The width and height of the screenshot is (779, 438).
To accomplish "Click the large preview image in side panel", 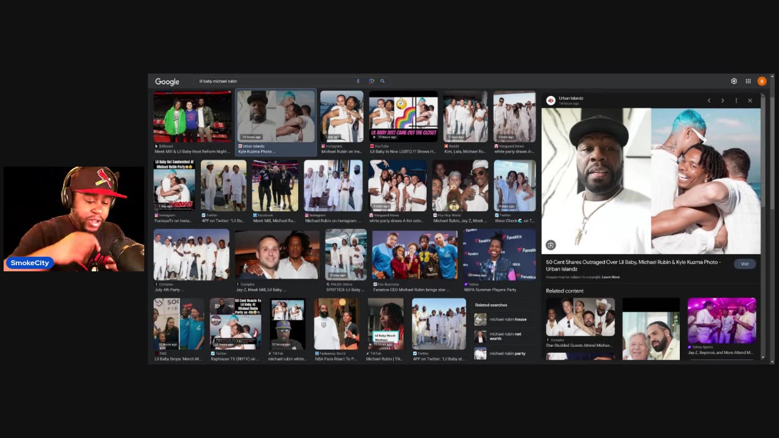I will coord(651,181).
